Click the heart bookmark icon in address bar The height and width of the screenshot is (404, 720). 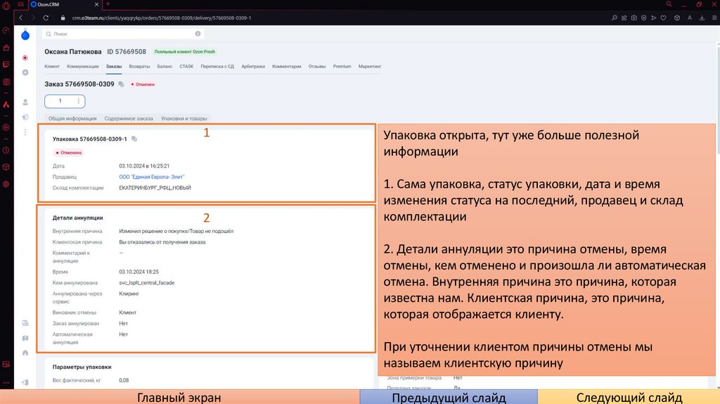point(664,18)
